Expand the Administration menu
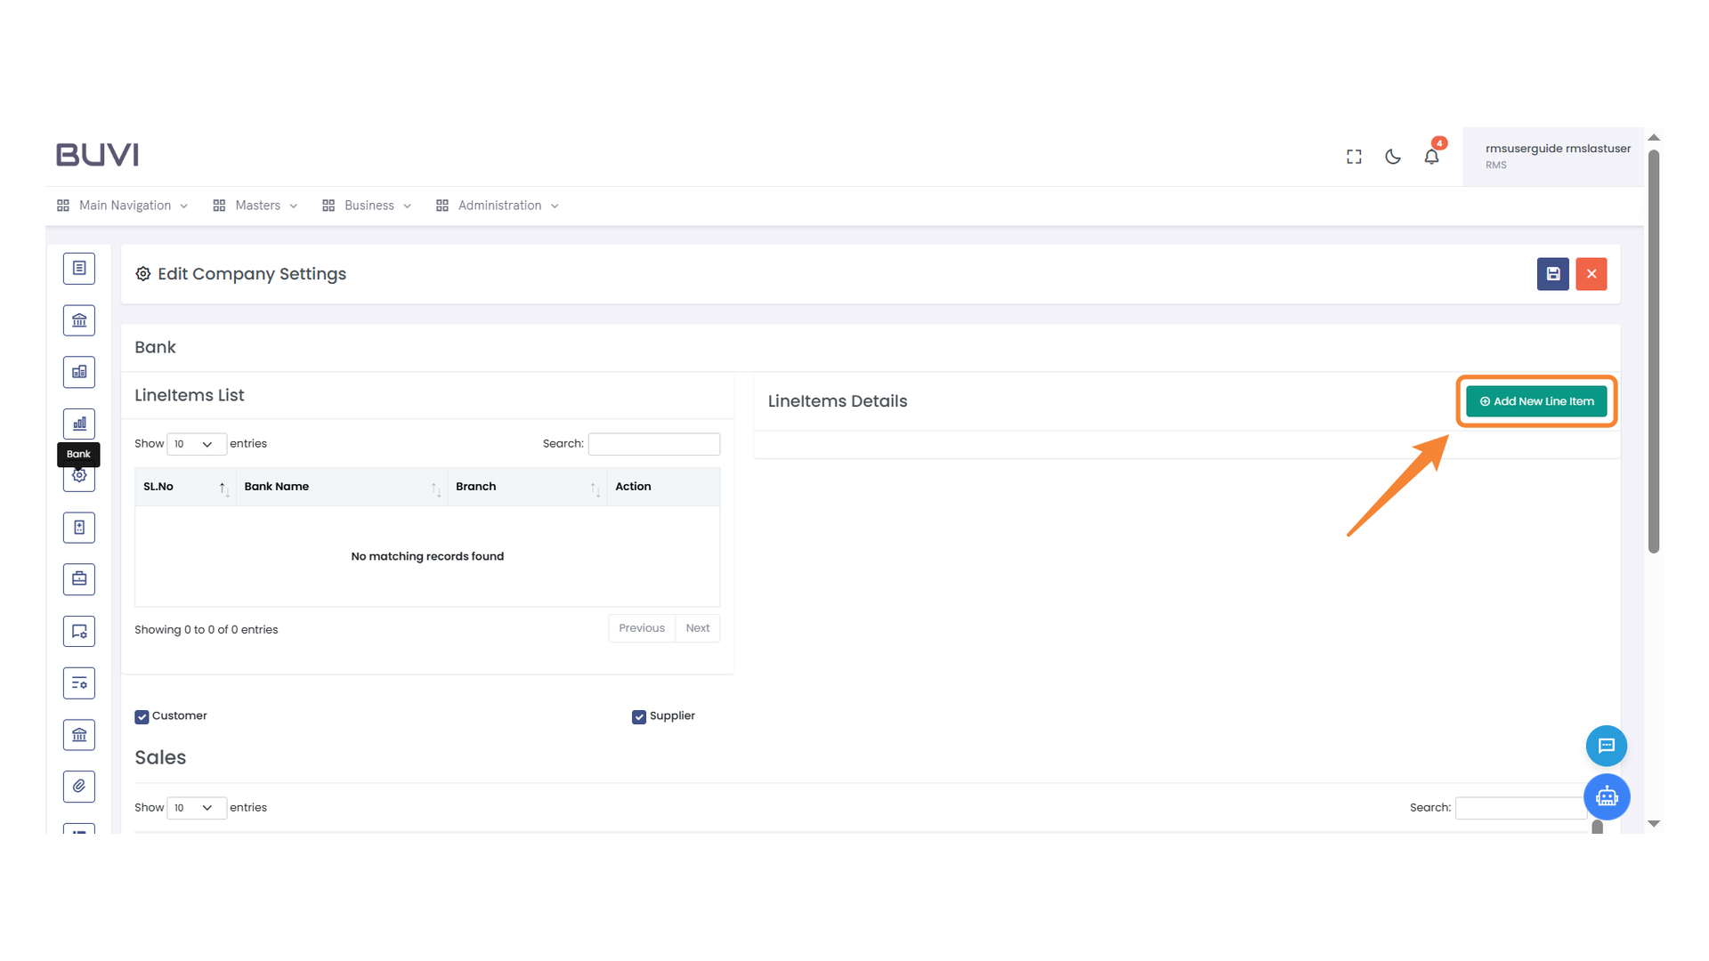Screen dimensions: 1709x961 click(x=498, y=206)
